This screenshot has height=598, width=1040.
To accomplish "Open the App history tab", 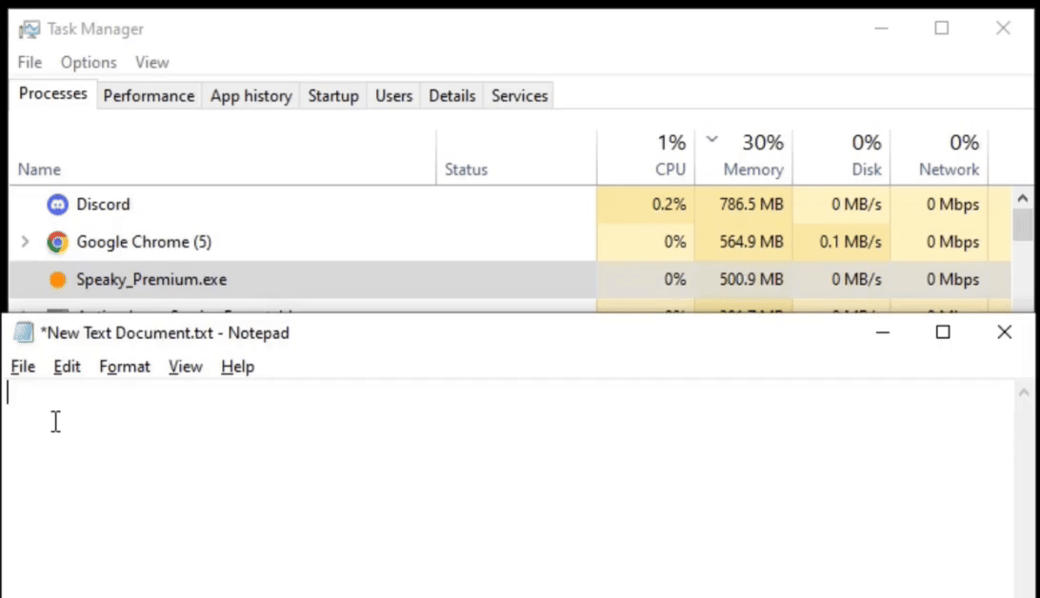I will [x=251, y=96].
